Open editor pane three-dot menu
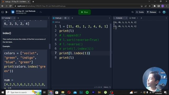Viewport: 169px width, 95px height. [x=109, y=18]
